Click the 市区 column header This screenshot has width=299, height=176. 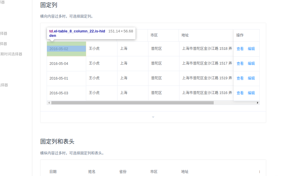(x=154, y=35)
